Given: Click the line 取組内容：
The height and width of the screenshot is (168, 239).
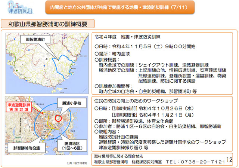Looking at the screenshot, I should [x=107, y=132].
